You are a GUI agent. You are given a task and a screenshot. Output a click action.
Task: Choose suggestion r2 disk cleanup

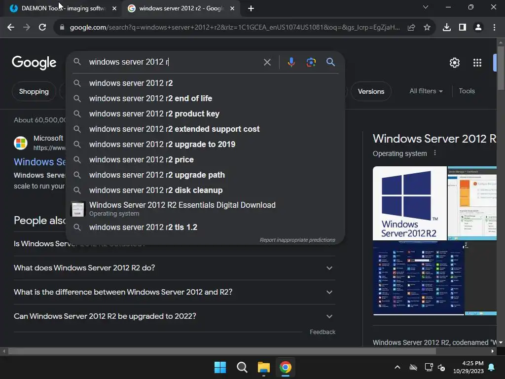(x=206, y=190)
